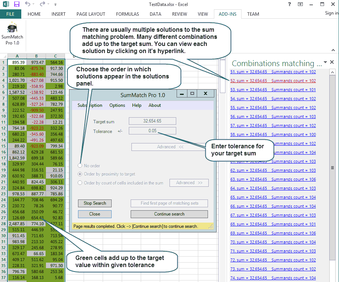339x282 pixels.
Task: Redo the last action
Action: [x=43, y=4]
